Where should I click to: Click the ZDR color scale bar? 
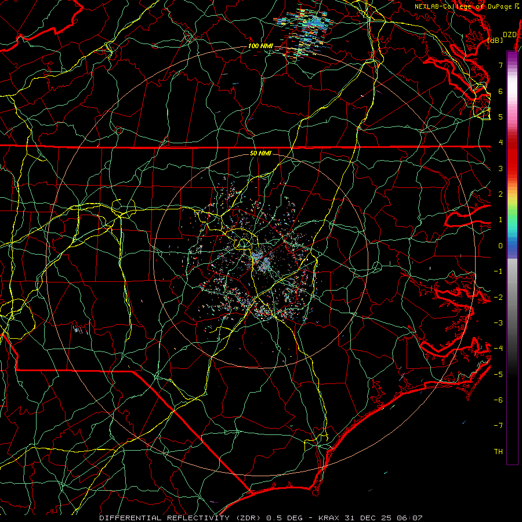tap(512, 258)
